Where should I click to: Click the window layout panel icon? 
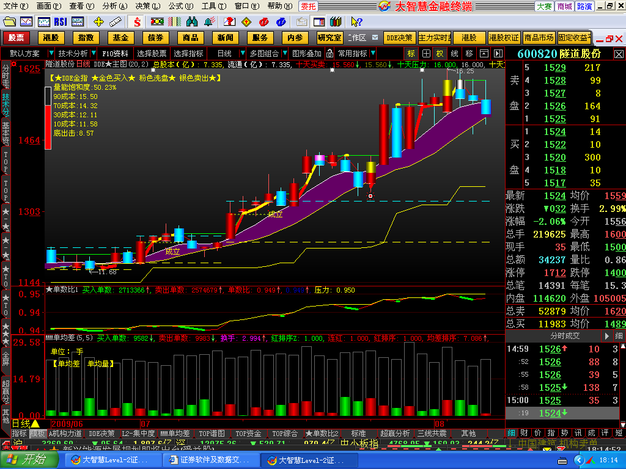(x=319, y=21)
